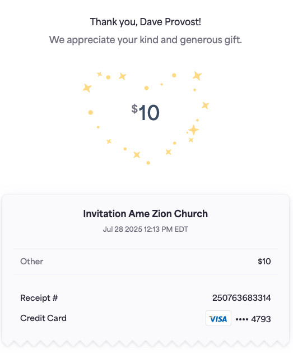Click the VISA card logo icon

pos(218,318)
